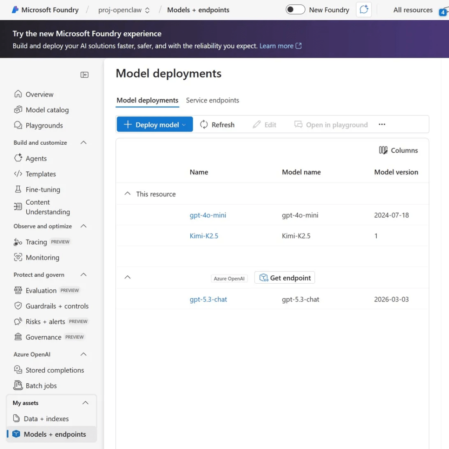Switch to the Service endpoints tab
Image resolution: width=449 pixels, height=449 pixels.
point(212,100)
